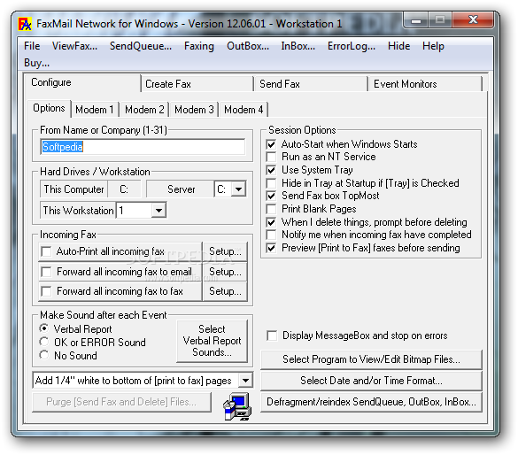This screenshot has height=455, width=518.
Task: Toggle Forward all incoming fax to fax
Action: point(46,291)
